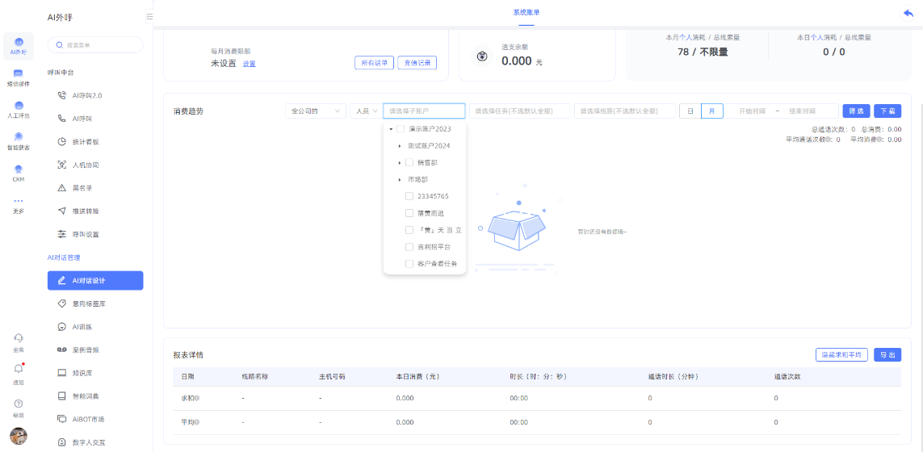Open 统计看板 pie chart icon
The height and width of the screenshot is (452, 923).
tap(62, 141)
